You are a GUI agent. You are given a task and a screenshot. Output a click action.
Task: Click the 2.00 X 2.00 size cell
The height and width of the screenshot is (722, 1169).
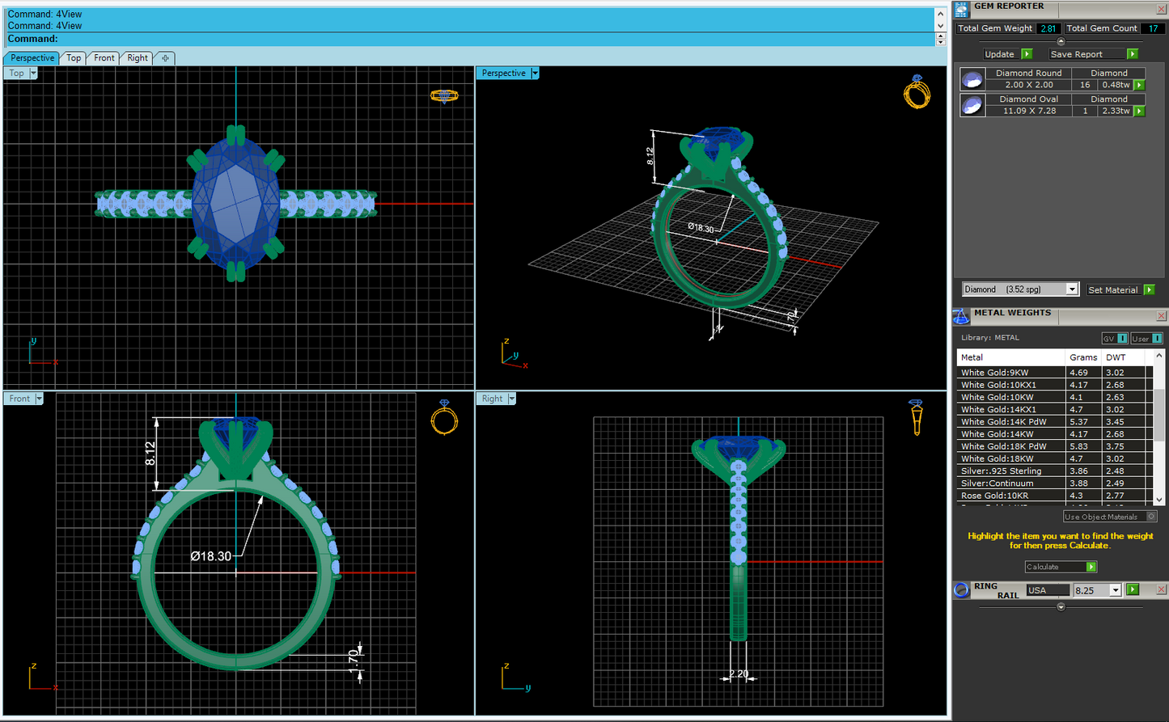coord(1029,85)
